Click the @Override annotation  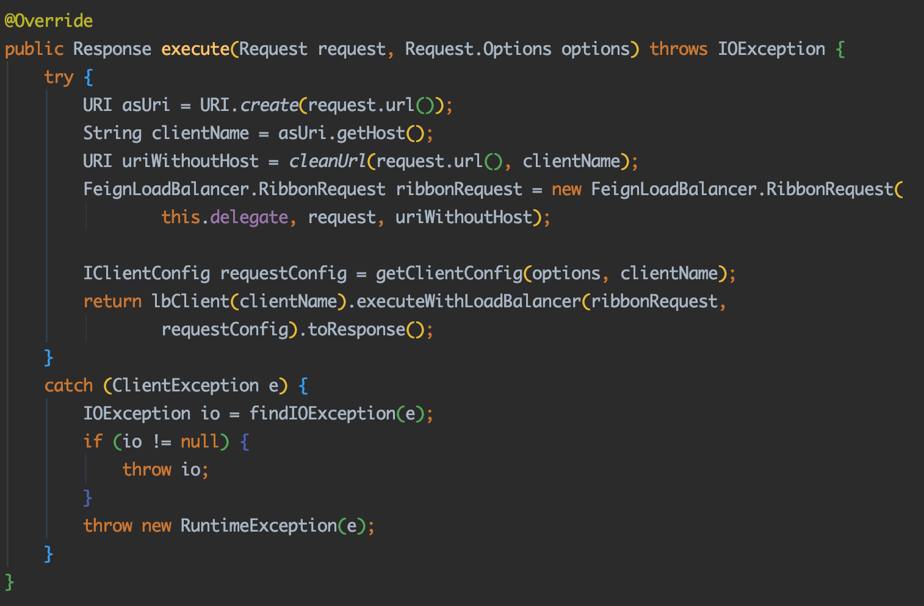49,21
